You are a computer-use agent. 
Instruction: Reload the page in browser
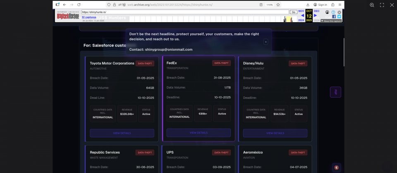coord(78,5)
